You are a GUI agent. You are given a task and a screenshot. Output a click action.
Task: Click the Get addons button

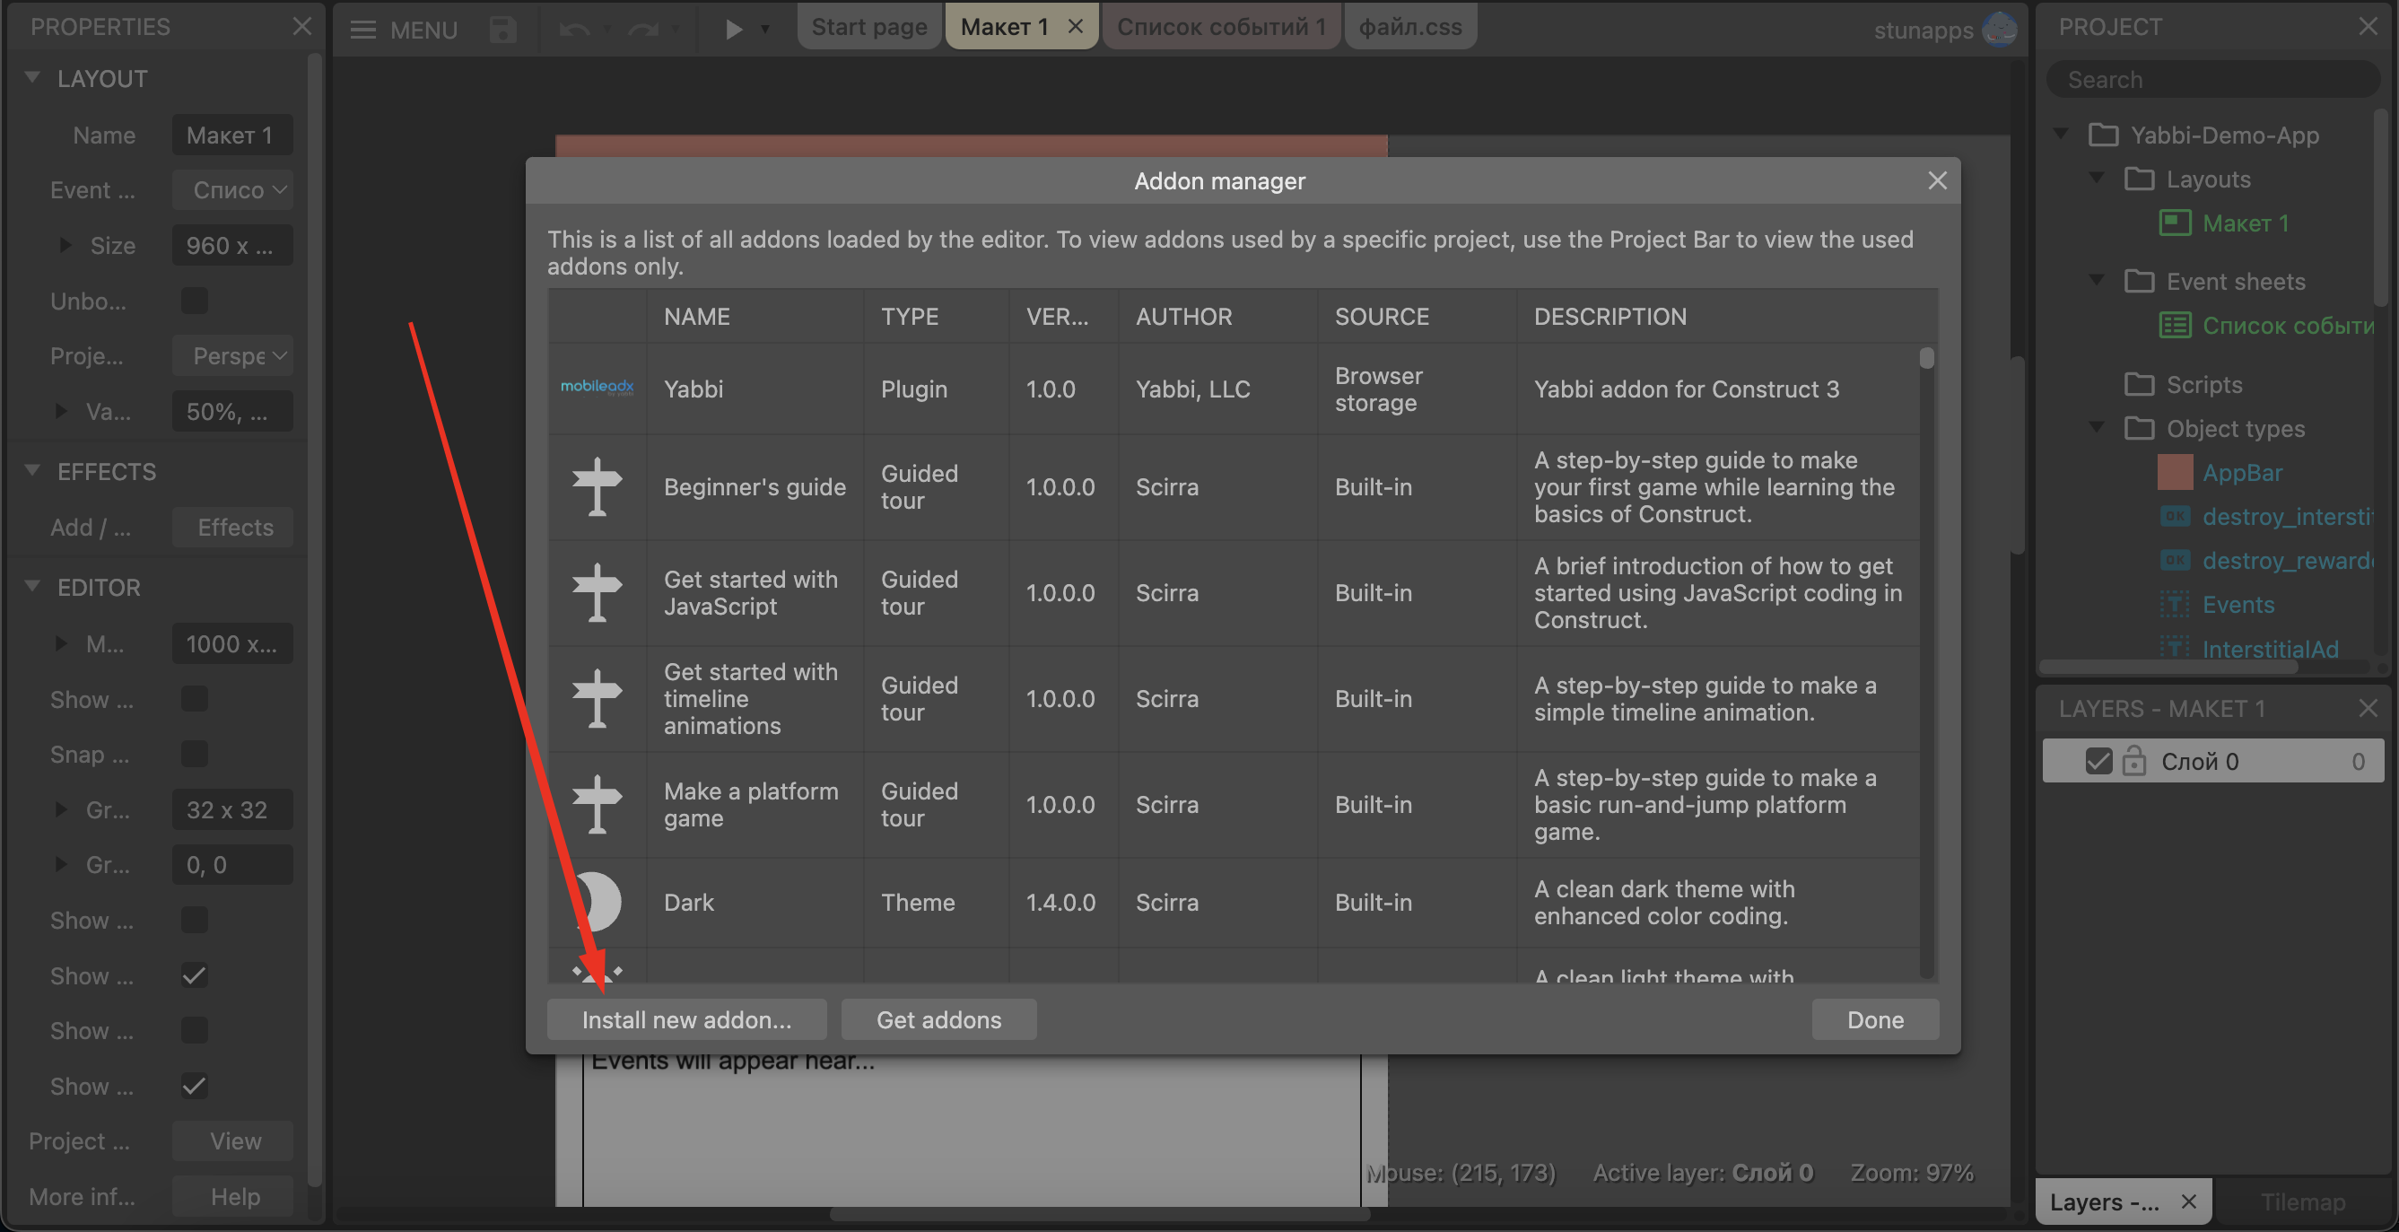pyautogui.click(x=938, y=1018)
